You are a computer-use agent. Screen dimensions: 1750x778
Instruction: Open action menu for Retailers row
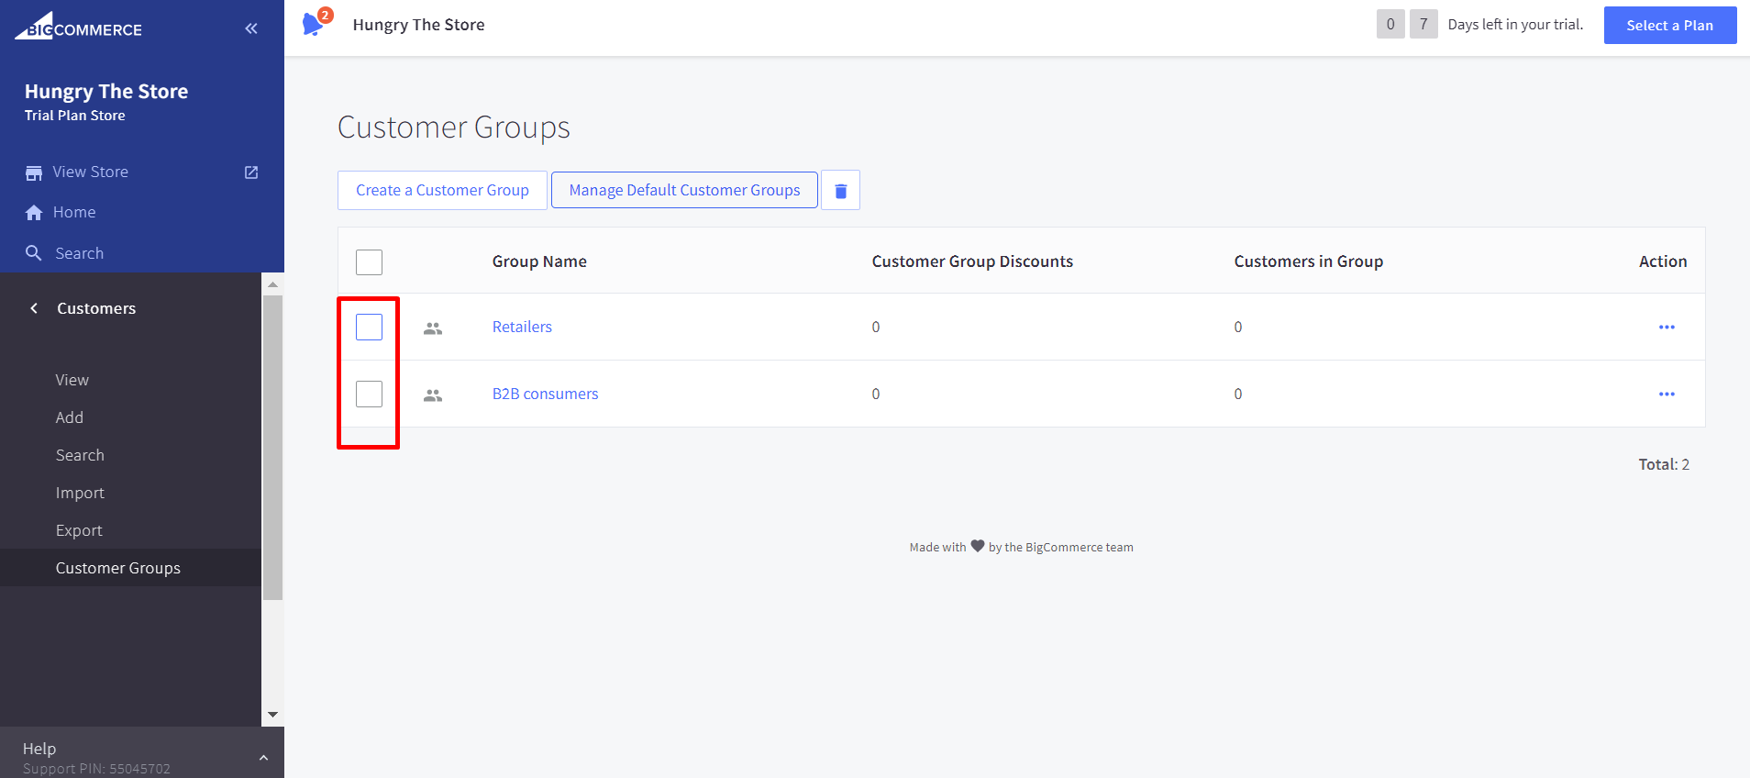pos(1667,328)
